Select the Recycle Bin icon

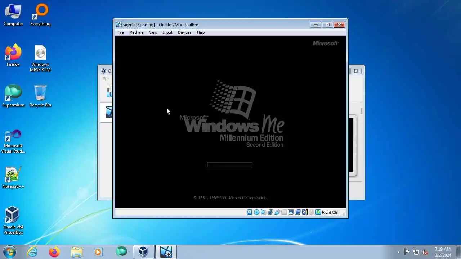coord(40,96)
